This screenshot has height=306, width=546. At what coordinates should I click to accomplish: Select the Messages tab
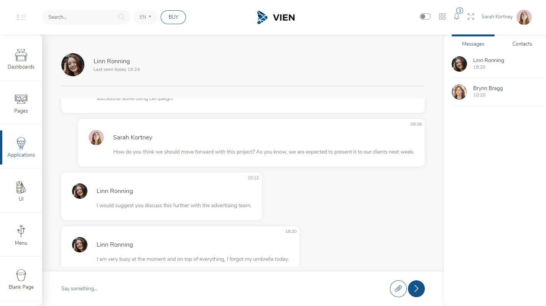point(473,44)
